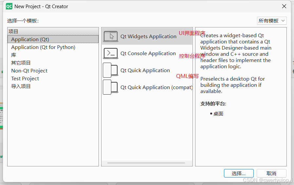Choose the Qt Quick Application label

coord(145,70)
